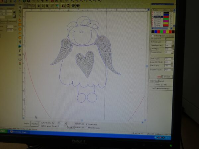Enable the checkbox below the color palette

tap(152, 35)
